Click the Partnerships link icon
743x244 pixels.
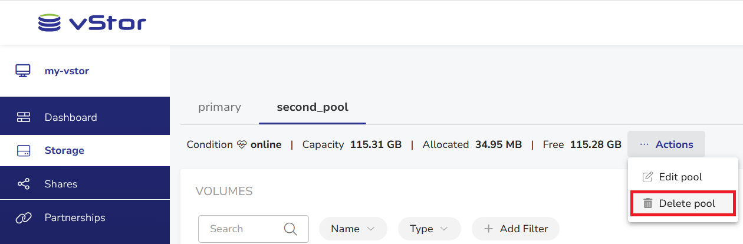(23, 217)
